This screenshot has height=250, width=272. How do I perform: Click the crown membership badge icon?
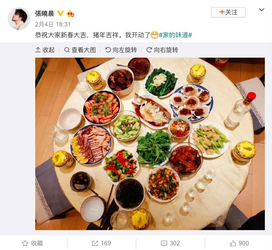tap(70, 14)
